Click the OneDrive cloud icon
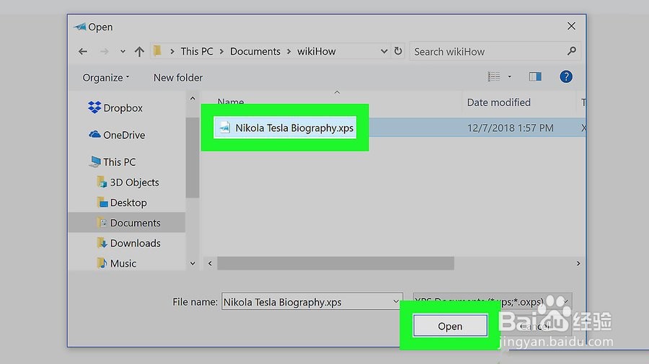649x364 pixels. click(94, 135)
